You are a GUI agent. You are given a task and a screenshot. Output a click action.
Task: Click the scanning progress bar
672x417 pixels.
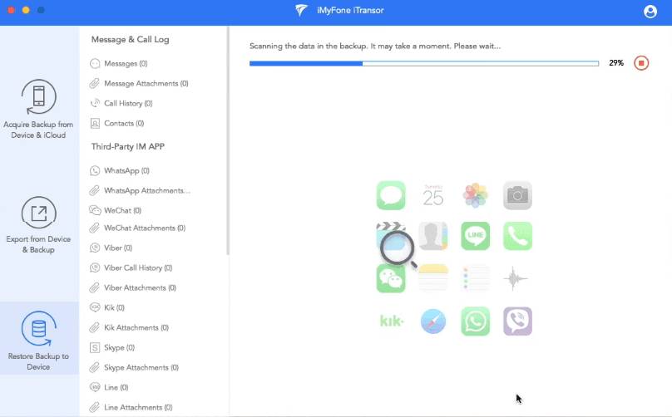click(x=424, y=63)
